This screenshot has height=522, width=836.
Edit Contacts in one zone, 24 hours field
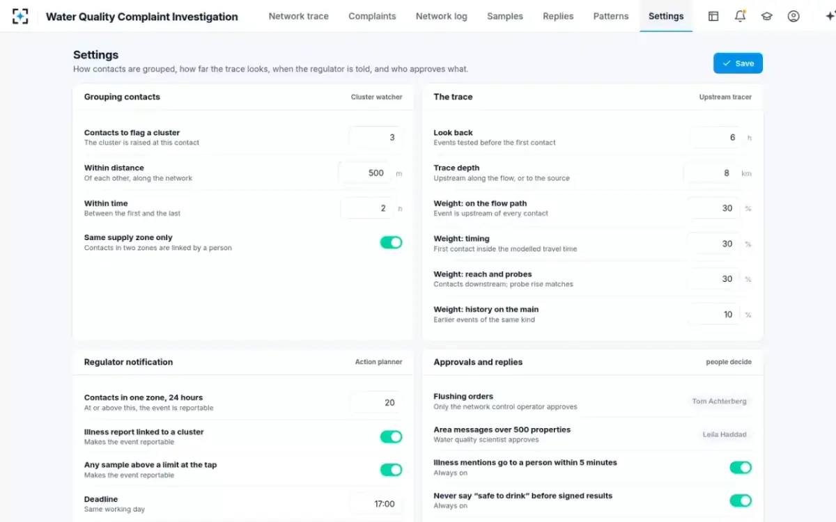pyautogui.click(x=376, y=402)
